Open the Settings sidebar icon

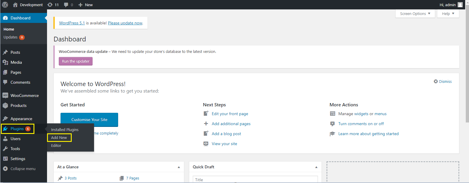coord(5,159)
